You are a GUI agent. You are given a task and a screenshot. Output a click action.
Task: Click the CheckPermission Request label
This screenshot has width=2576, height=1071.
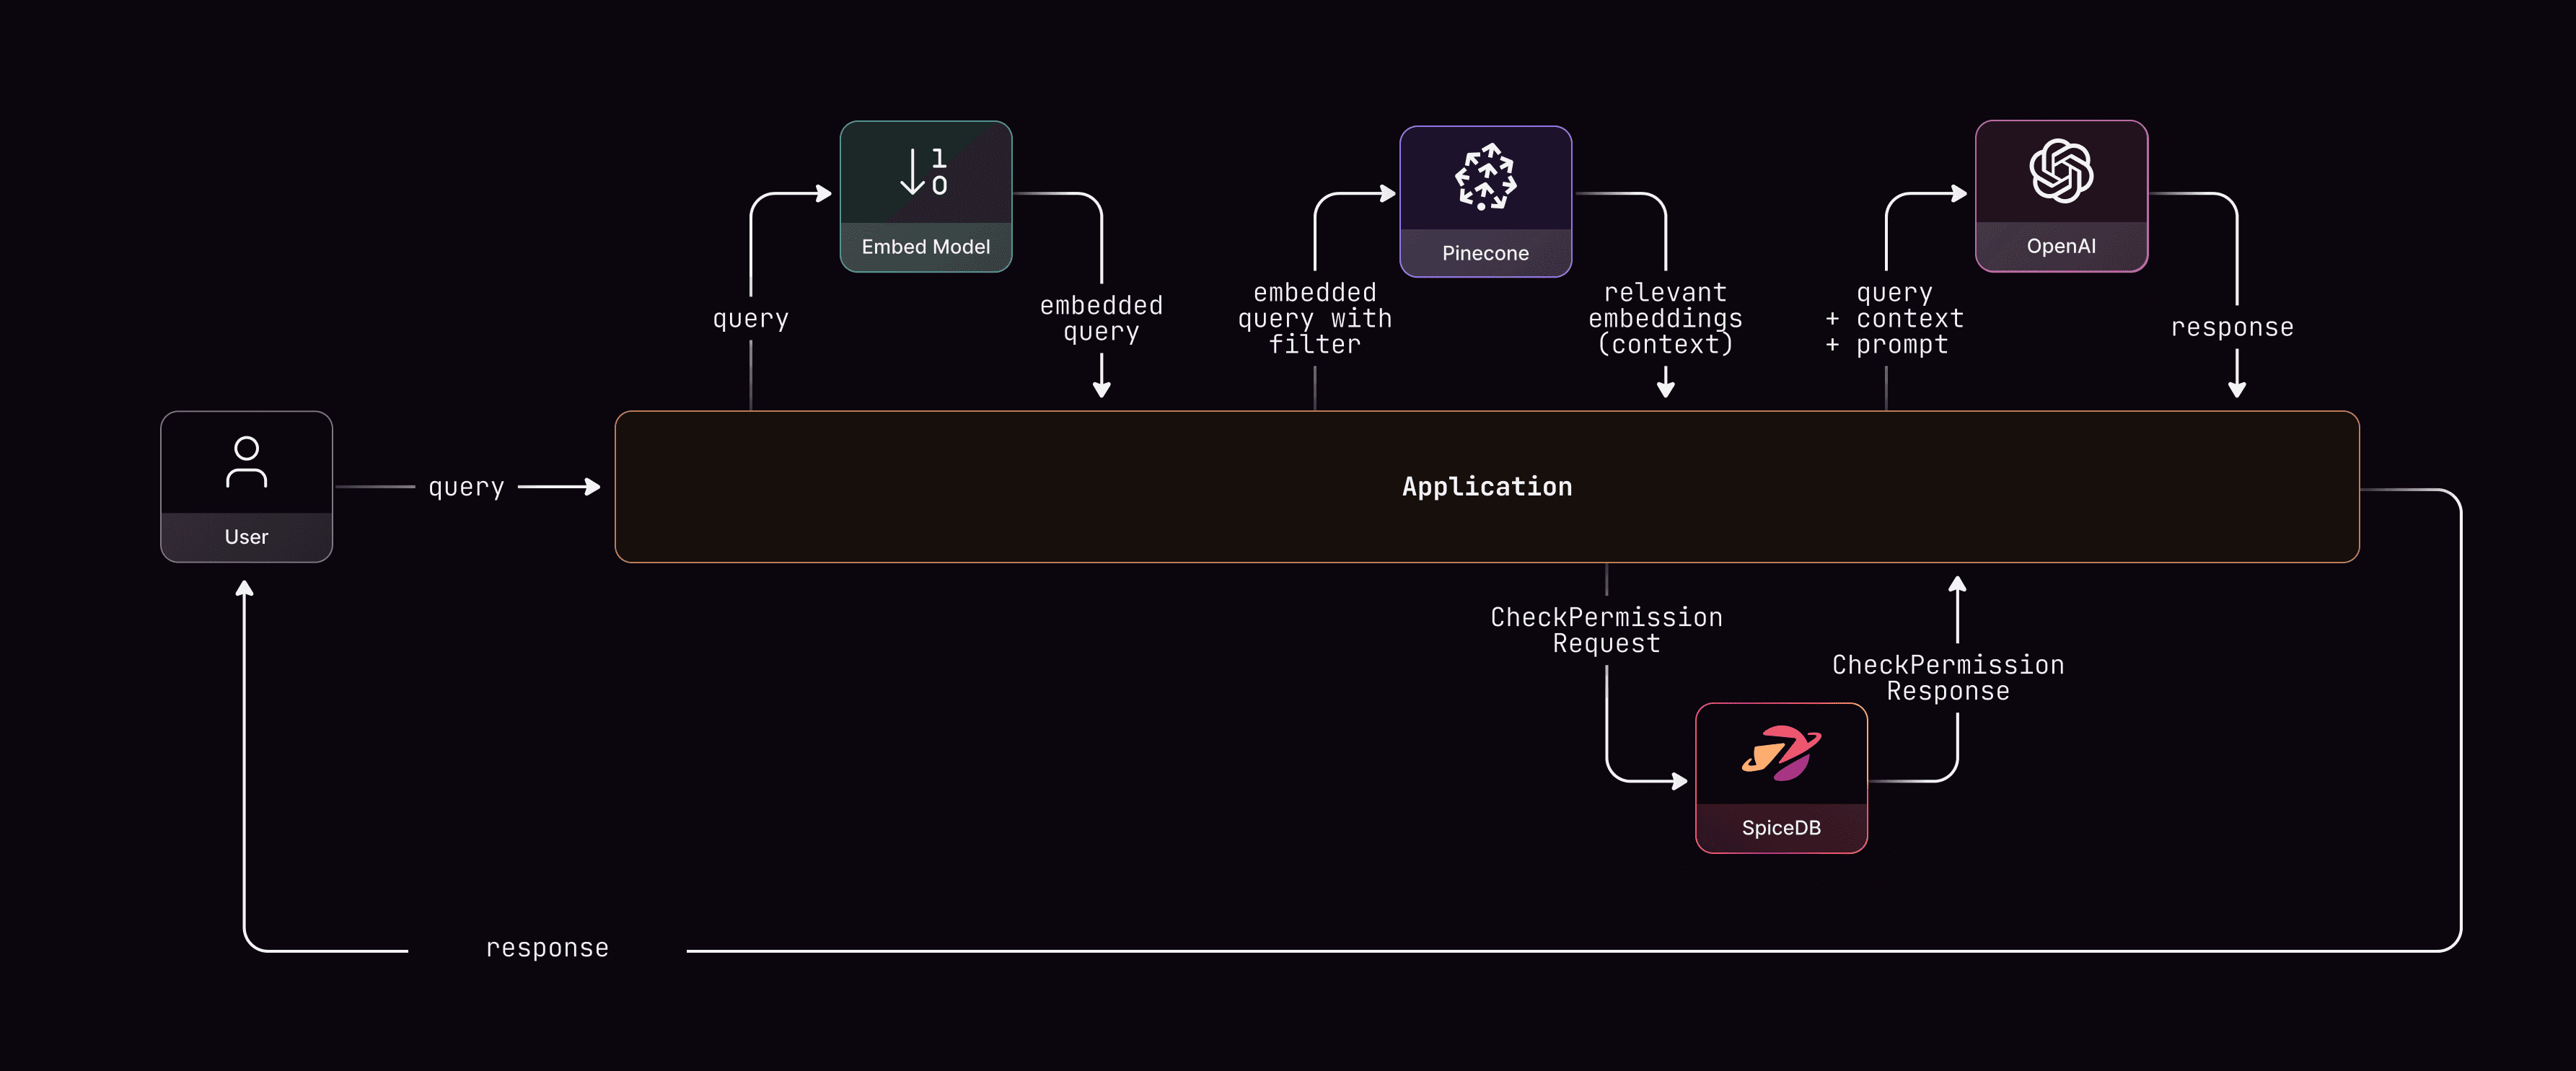tap(1606, 630)
